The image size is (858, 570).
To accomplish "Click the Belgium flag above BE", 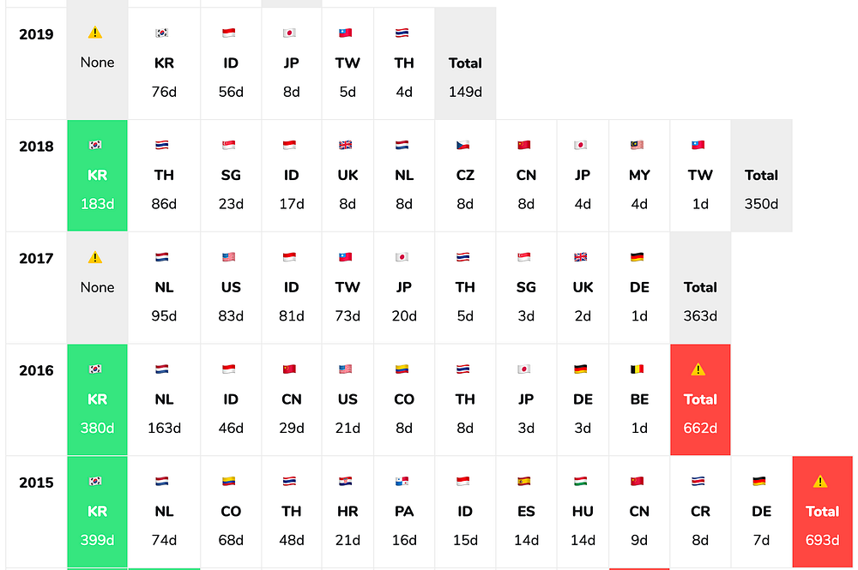I will pos(637,369).
